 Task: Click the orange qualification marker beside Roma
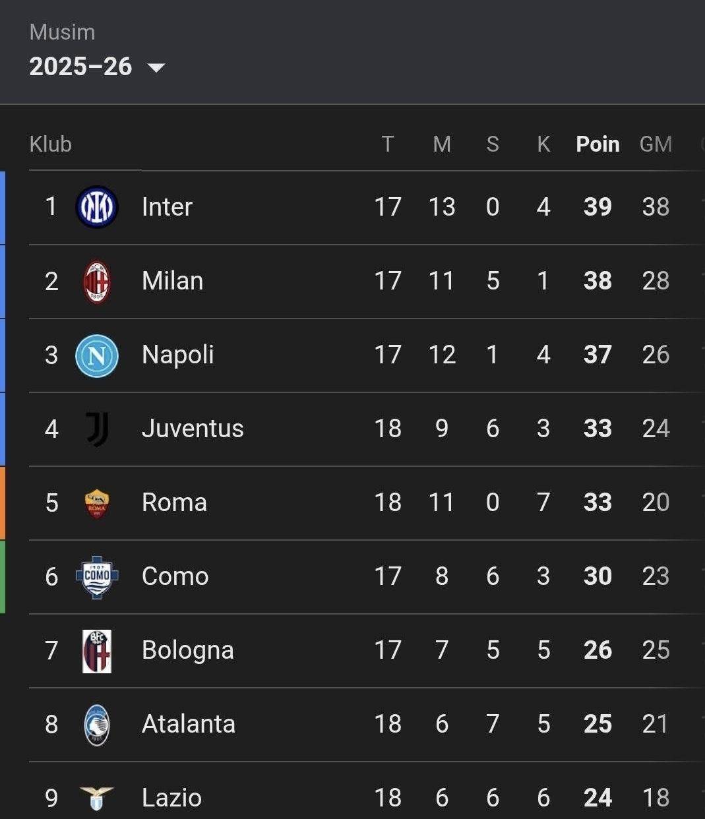[x=3, y=503]
